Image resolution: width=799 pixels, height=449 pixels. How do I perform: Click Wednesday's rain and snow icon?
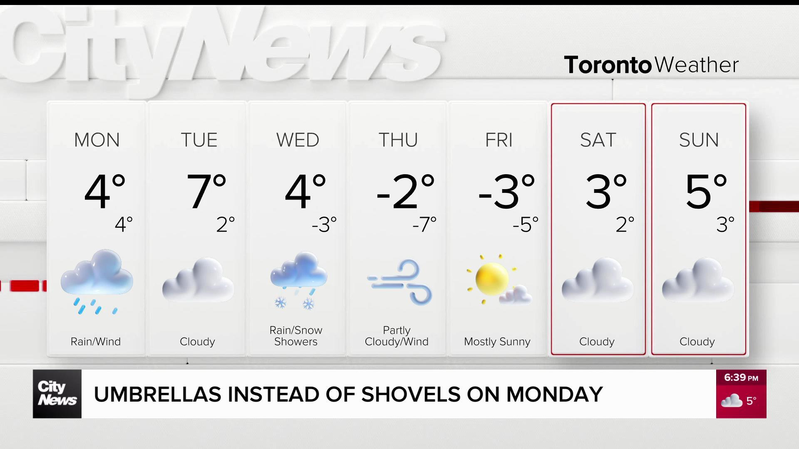pyautogui.click(x=298, y=281)
